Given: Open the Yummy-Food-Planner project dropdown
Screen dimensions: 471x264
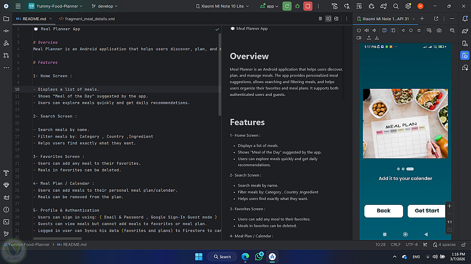Looking at the screenshot, I should [55, 6].
